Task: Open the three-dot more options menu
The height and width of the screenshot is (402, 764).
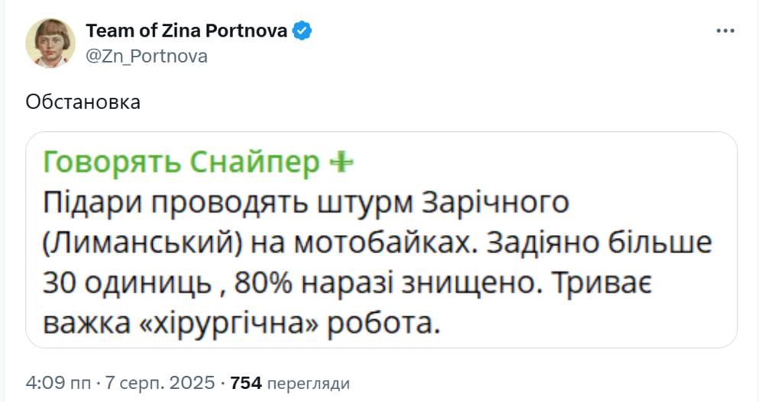Action: click(x=724, y=31)
